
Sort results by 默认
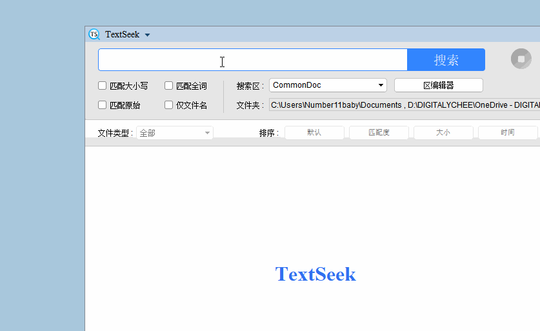pos(314,133)
